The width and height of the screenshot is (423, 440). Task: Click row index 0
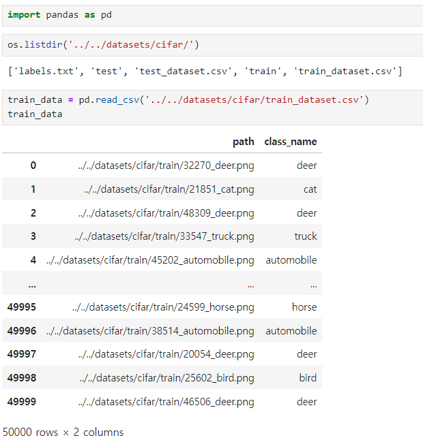[33, 166]
